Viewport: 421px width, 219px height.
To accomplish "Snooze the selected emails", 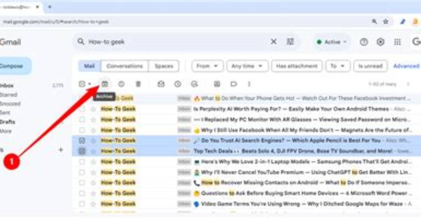I will (x=178, y=84).
